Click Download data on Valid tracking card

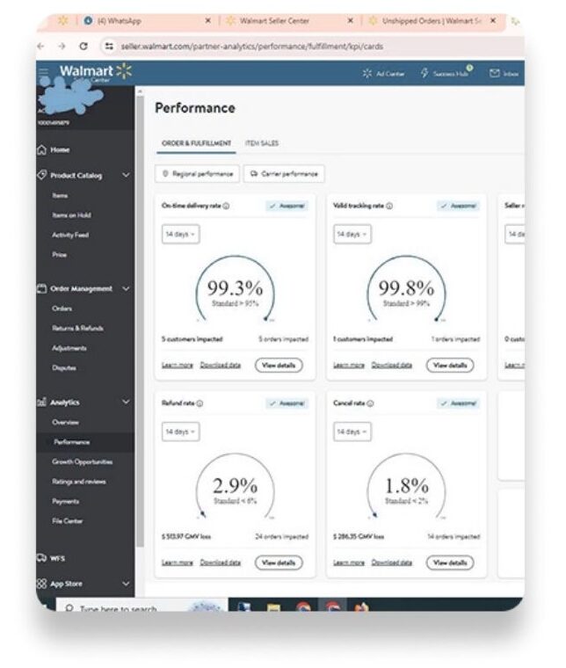pyautogui.click(x=392, y=365)
